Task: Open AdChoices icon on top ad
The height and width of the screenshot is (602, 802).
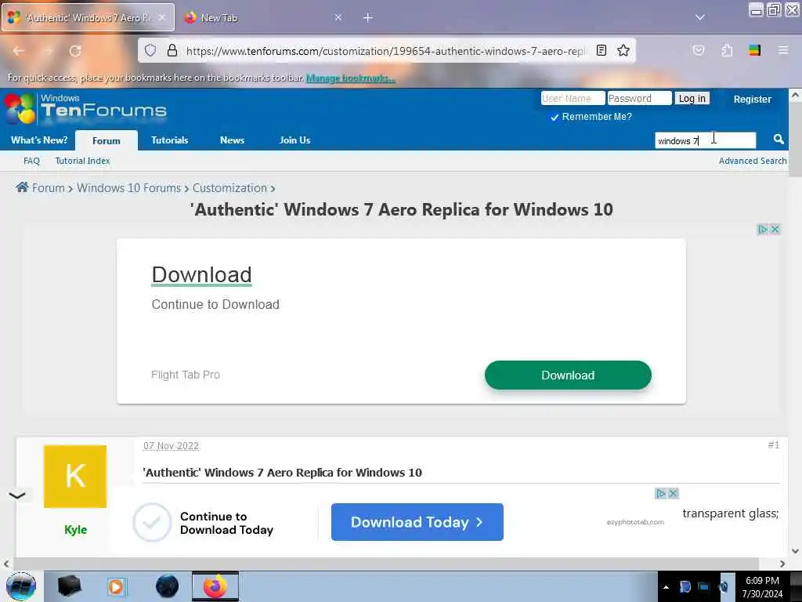Action: 763,229
